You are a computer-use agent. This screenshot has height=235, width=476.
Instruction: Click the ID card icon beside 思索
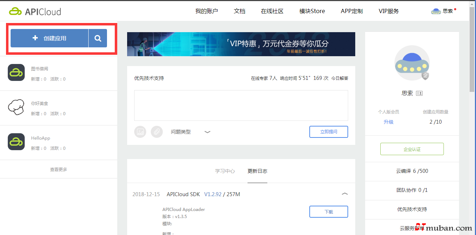pos(419,93)
